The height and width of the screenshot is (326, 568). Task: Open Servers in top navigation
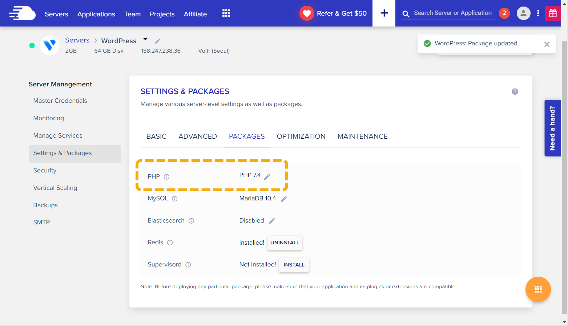pyautogui.click(x=56, y=14)
